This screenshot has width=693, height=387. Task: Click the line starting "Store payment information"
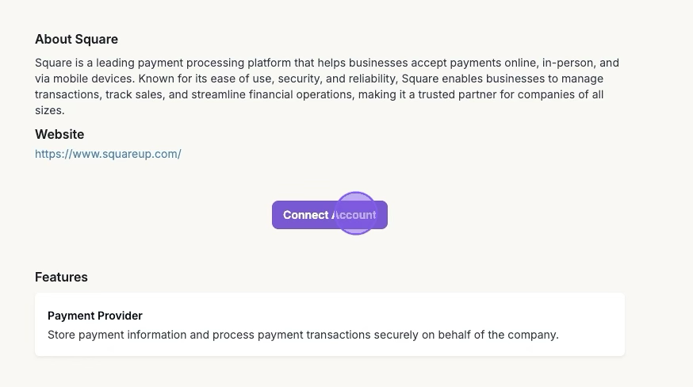click(x=303, y=335)
